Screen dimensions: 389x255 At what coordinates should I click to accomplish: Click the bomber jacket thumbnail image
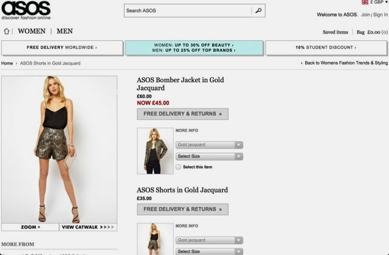pyautogui.click(x=156, y=151)
